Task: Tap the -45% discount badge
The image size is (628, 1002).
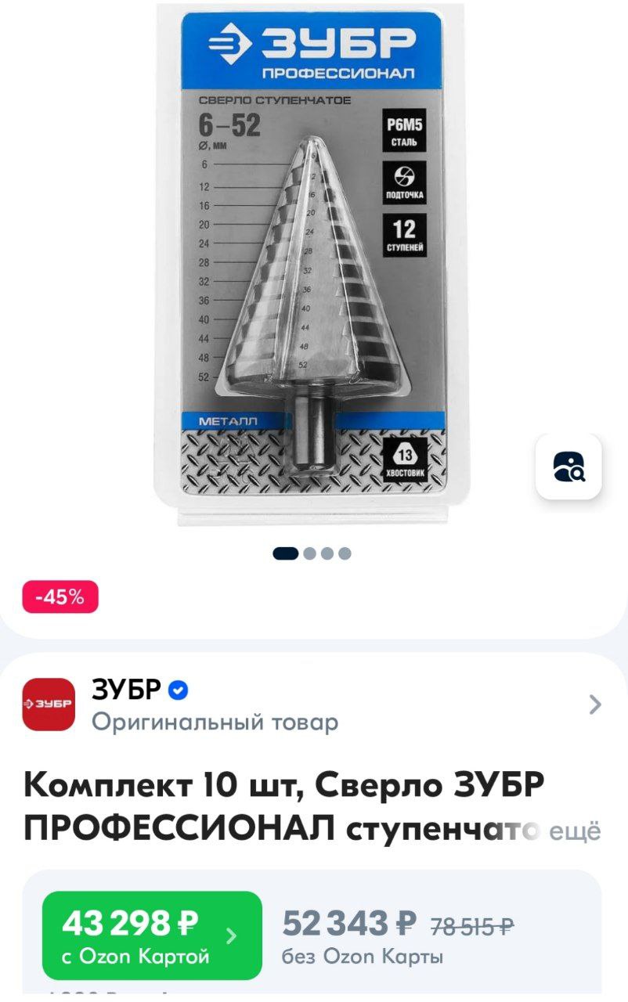Action: 60,597
